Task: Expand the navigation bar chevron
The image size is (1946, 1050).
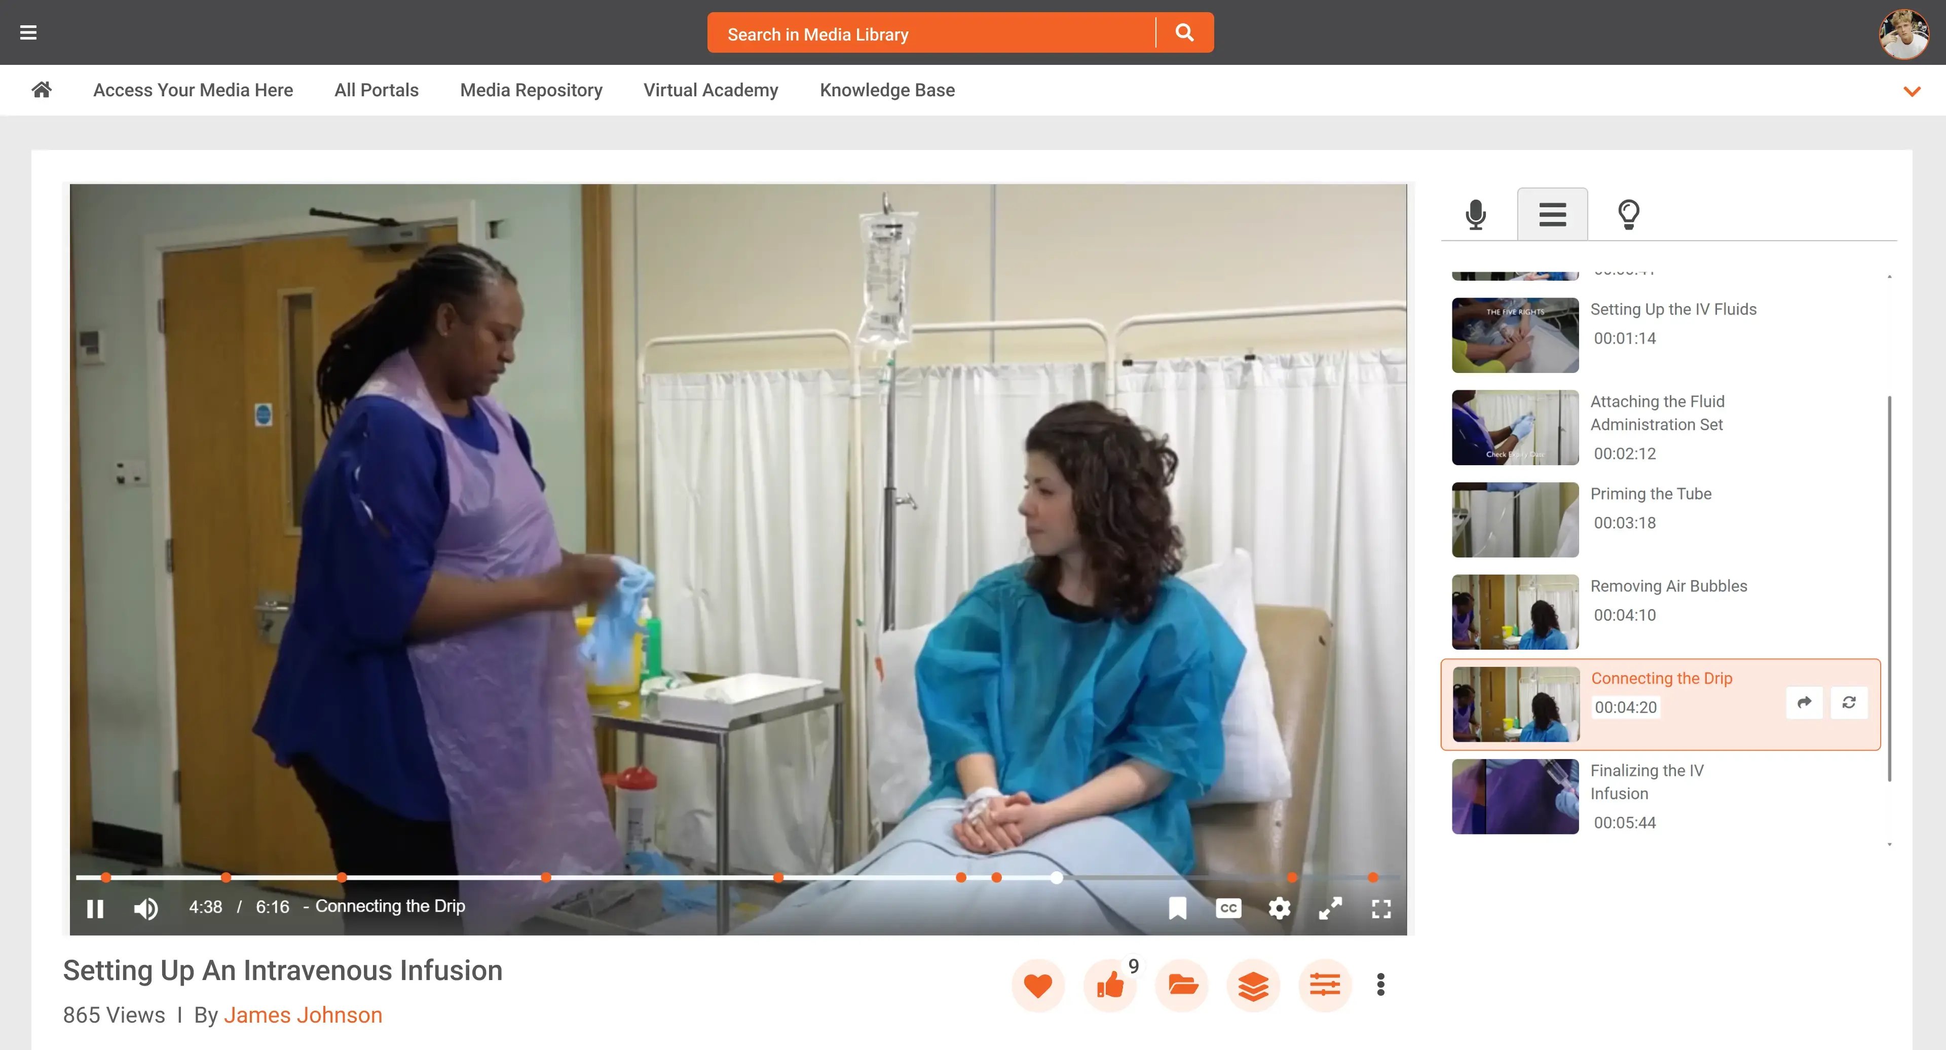Action: coord(1911,91)
